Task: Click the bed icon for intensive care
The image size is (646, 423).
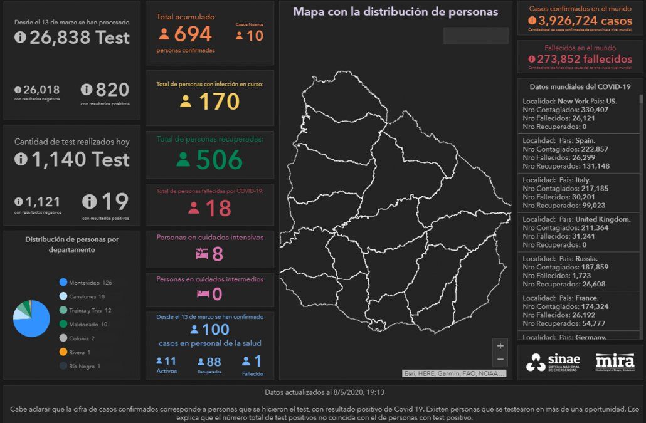Action: click(201, 254)
